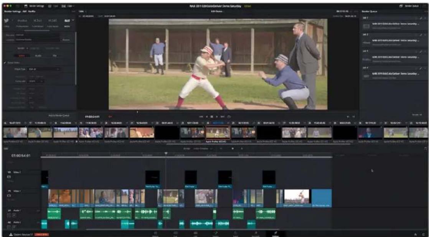
Task: Click the timeline horizontal scrollbar
Action: 182,230
